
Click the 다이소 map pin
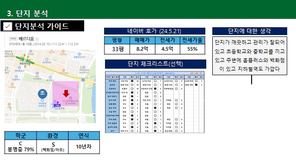[31, 51]
